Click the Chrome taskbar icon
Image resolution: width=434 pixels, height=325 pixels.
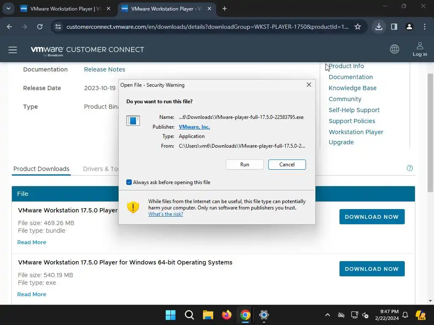(245, 315)
